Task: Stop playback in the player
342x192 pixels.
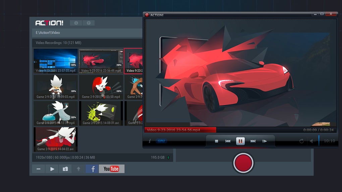Action: [216, 141]
